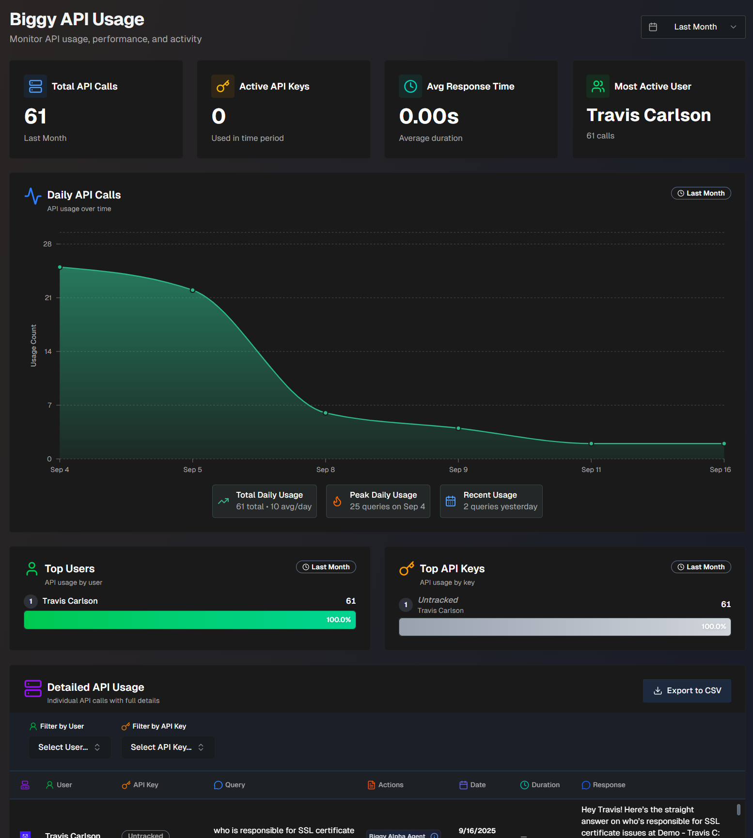The width and height of the screenshot is (753, 838).
Task: Expand the Select API Key filter dropdown
Action: (167, 747)
